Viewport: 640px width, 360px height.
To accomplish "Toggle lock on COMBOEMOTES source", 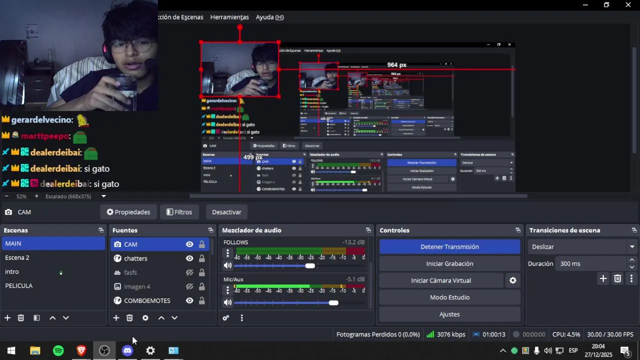I will (201, 300).
